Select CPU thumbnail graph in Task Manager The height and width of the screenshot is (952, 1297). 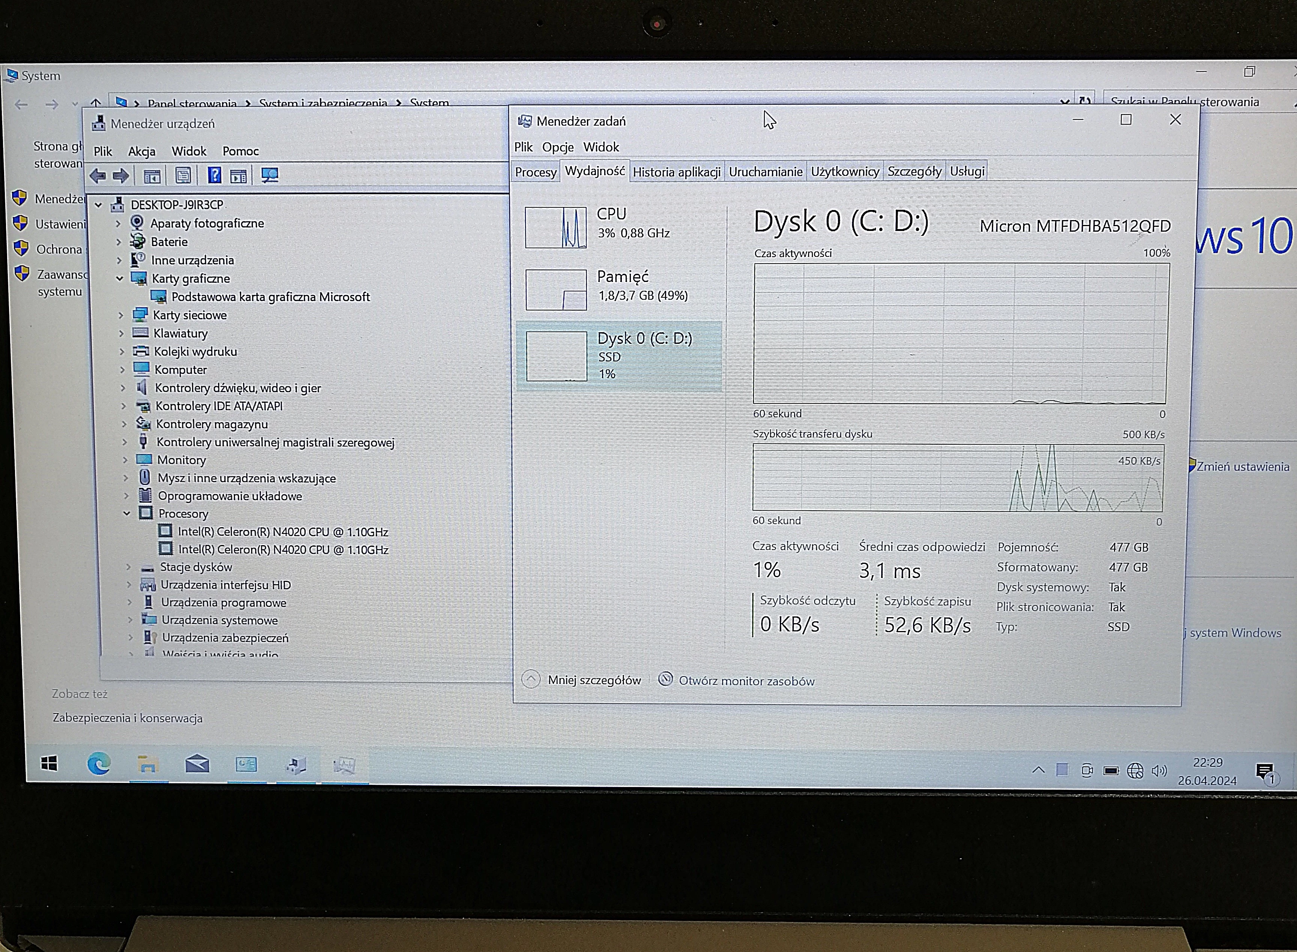(555, 228)
